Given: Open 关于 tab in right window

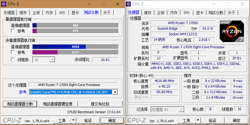Looking at the screenshot, I should coord(231,13).
